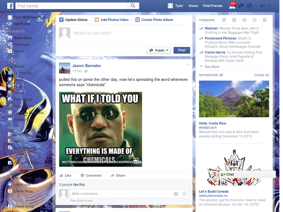Open the Messenger inbox icon in navbar
The height and width of the screenshot is (212, 283).
pos(241,6)
